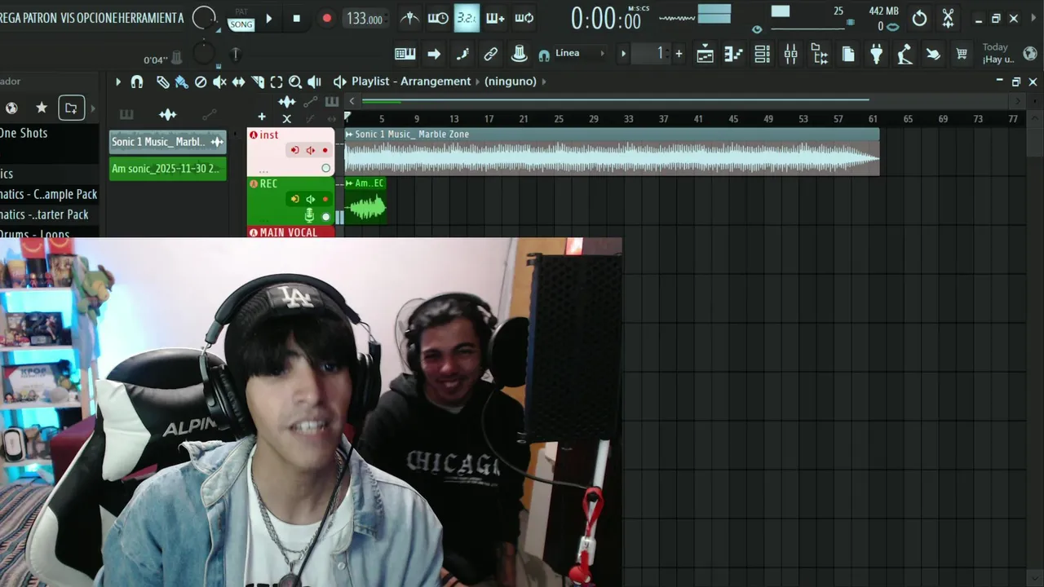
Task: Click the 133.000 tempo field
Action: [364, 19]
